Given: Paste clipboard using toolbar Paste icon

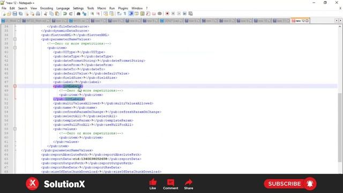Looking at the screenshot, I should coord(57,14).
